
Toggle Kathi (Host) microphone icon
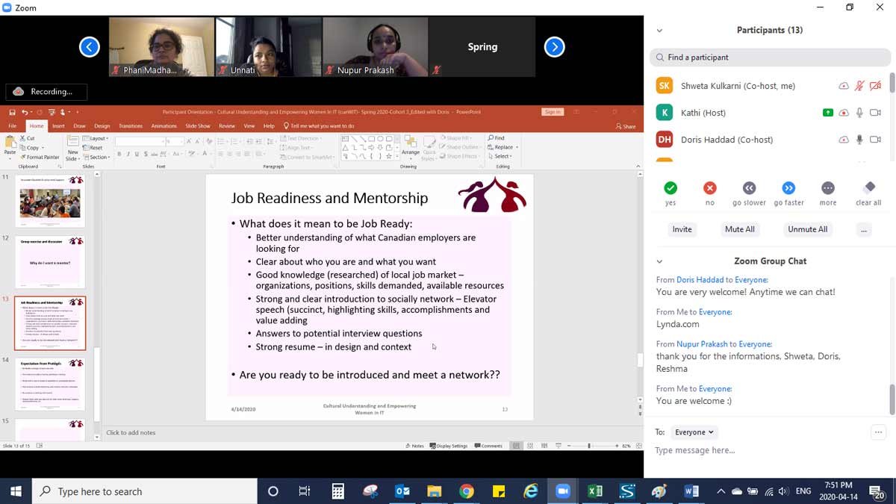859,113
